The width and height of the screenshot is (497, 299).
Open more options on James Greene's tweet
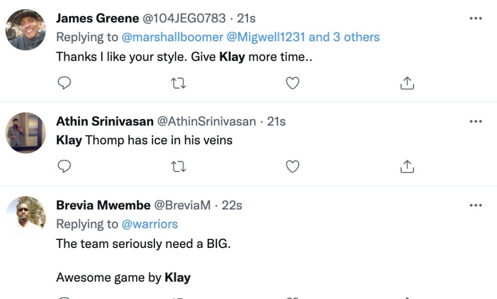click(x=476, y=18)
